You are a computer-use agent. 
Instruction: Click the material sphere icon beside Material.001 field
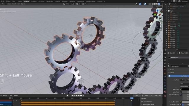(x=169, y=66)
